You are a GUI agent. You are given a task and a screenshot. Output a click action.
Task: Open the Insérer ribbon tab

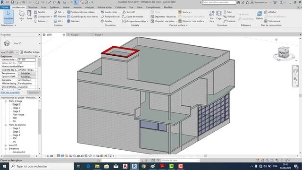(x=66, y=8)
